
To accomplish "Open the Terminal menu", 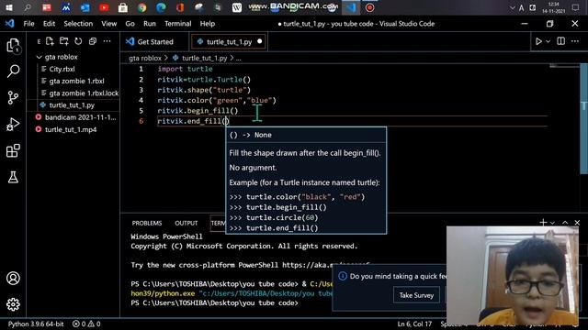I will (x=177, y=24).
